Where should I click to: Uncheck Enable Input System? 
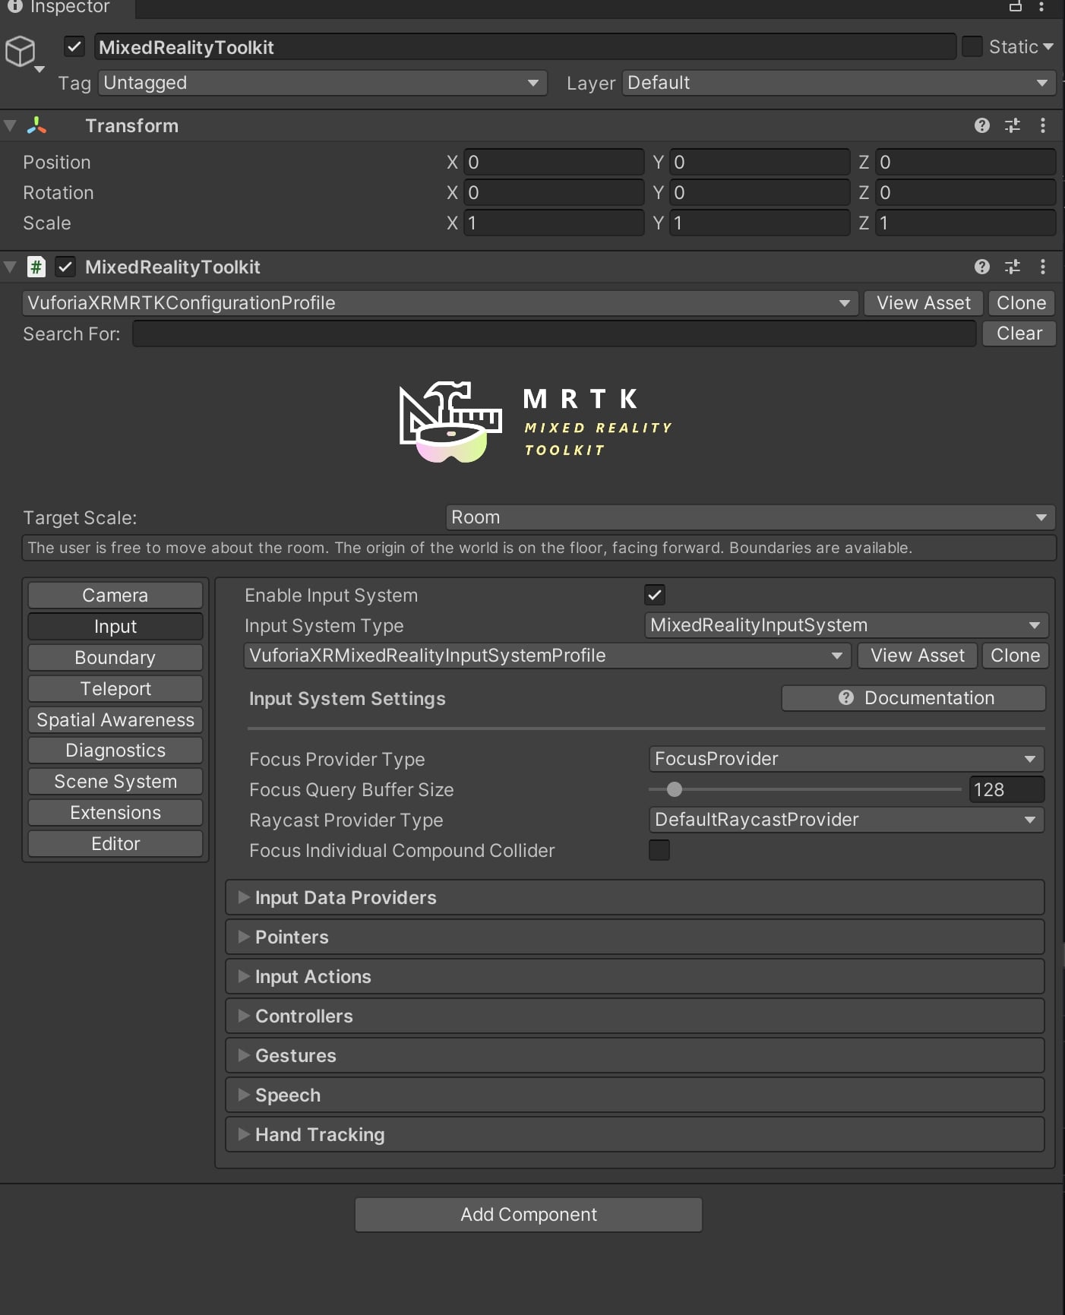[x=655, y=595]
